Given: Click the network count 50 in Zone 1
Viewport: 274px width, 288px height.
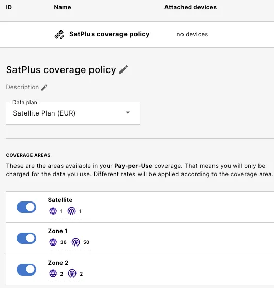Looking at the screenshot, I should pyautogui.click(x=86, y=242).
